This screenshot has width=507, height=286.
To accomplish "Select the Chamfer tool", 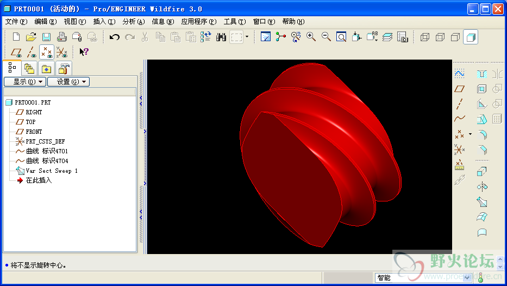I will pos(482,150).
